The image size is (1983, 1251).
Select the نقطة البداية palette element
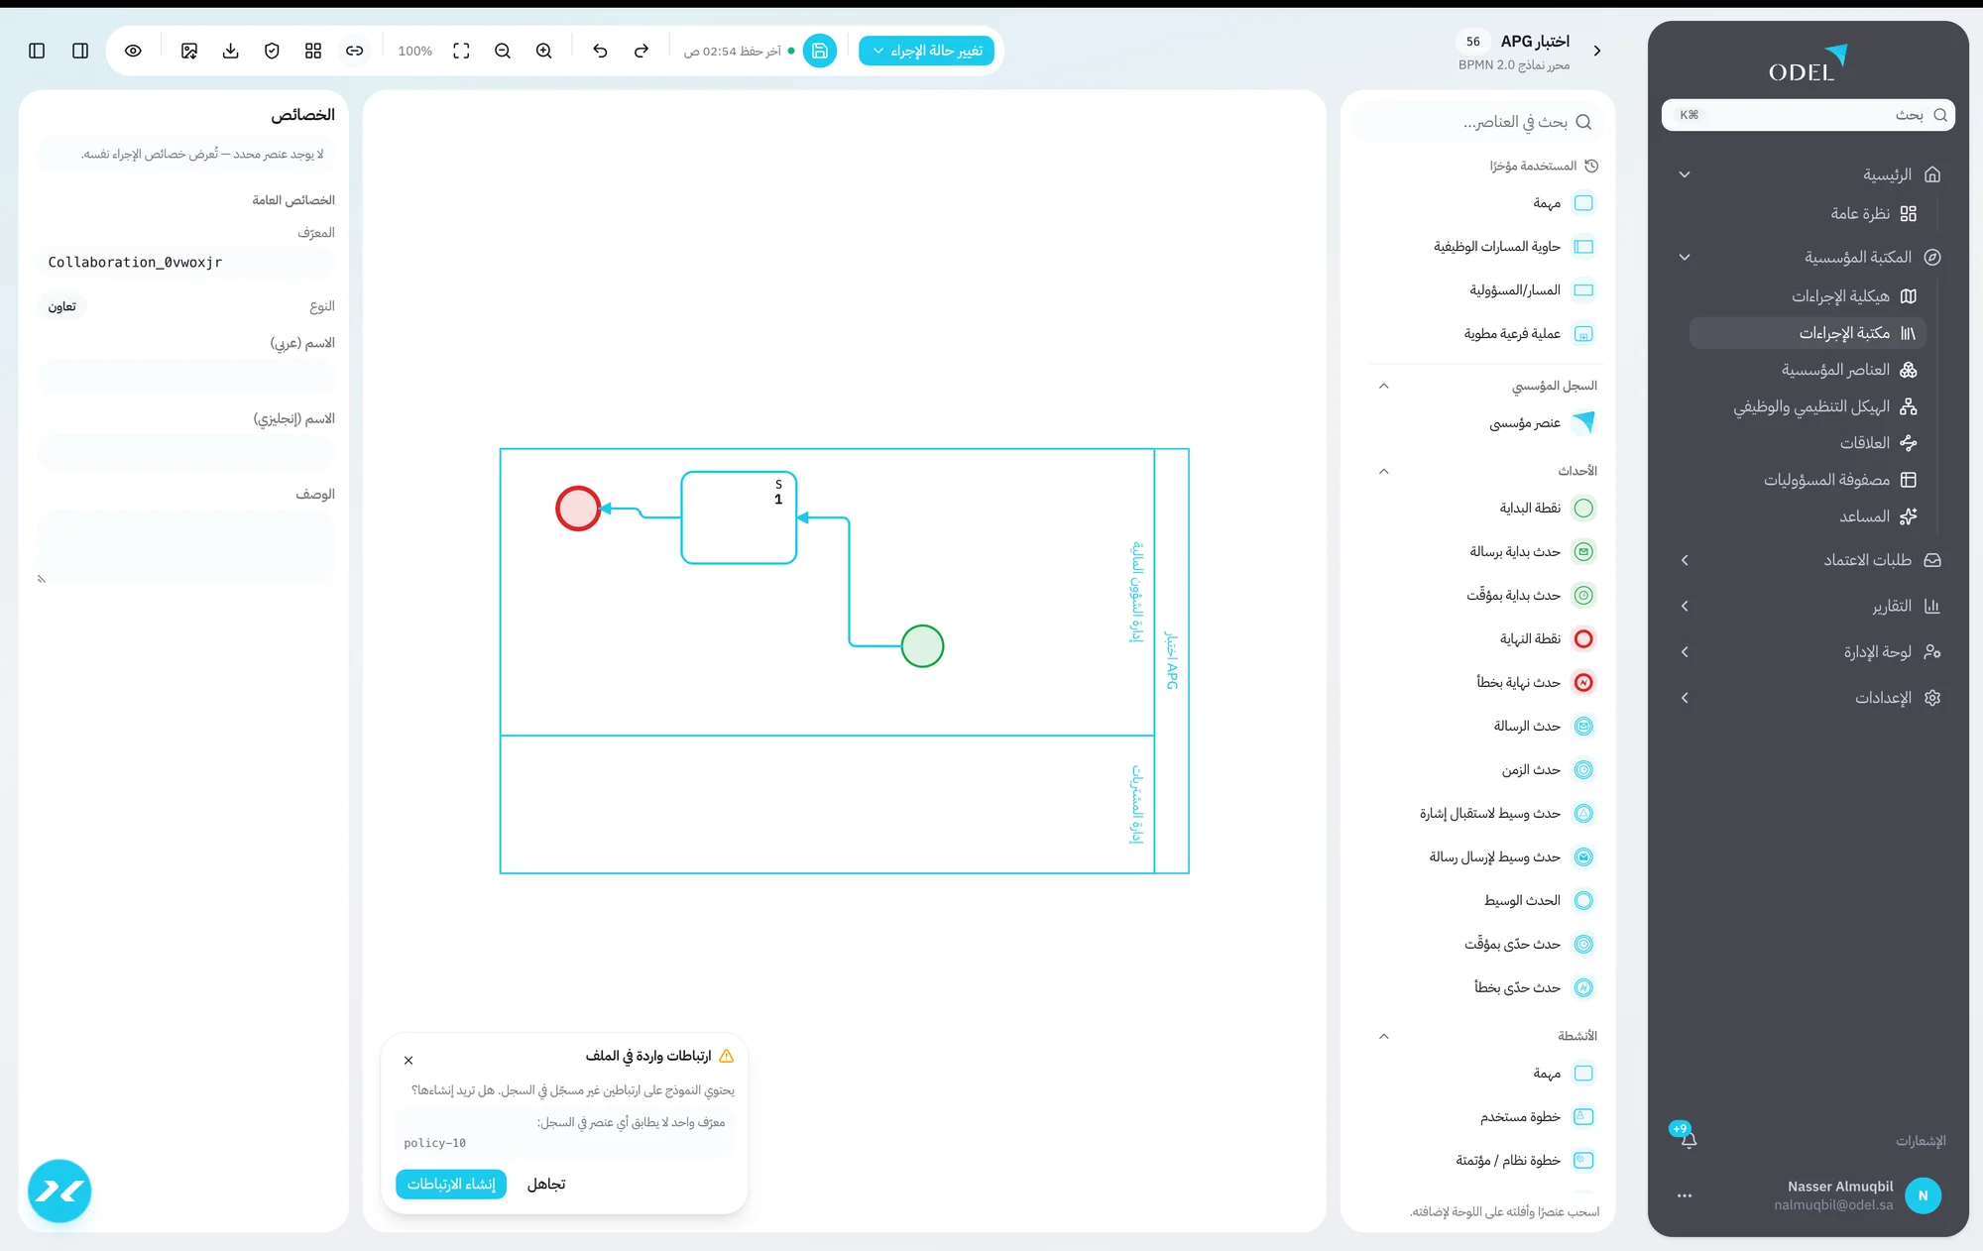tap(1546, 509)
